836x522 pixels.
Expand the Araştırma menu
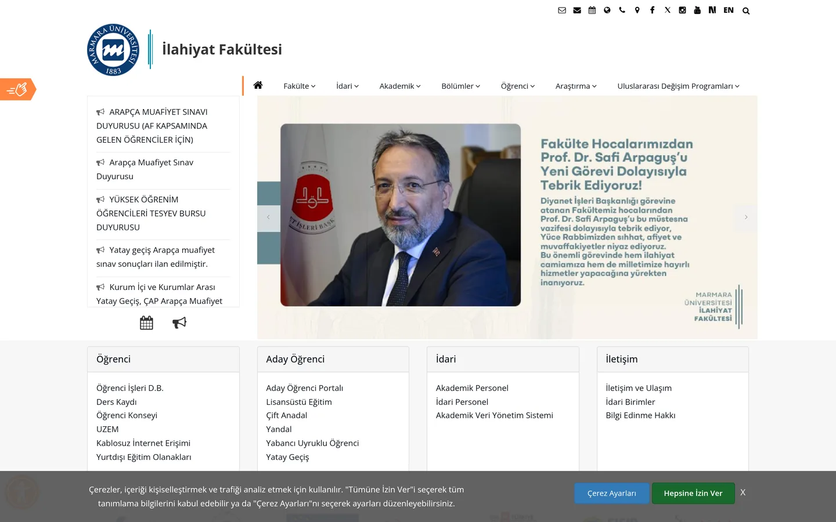[x=576, y=86]
